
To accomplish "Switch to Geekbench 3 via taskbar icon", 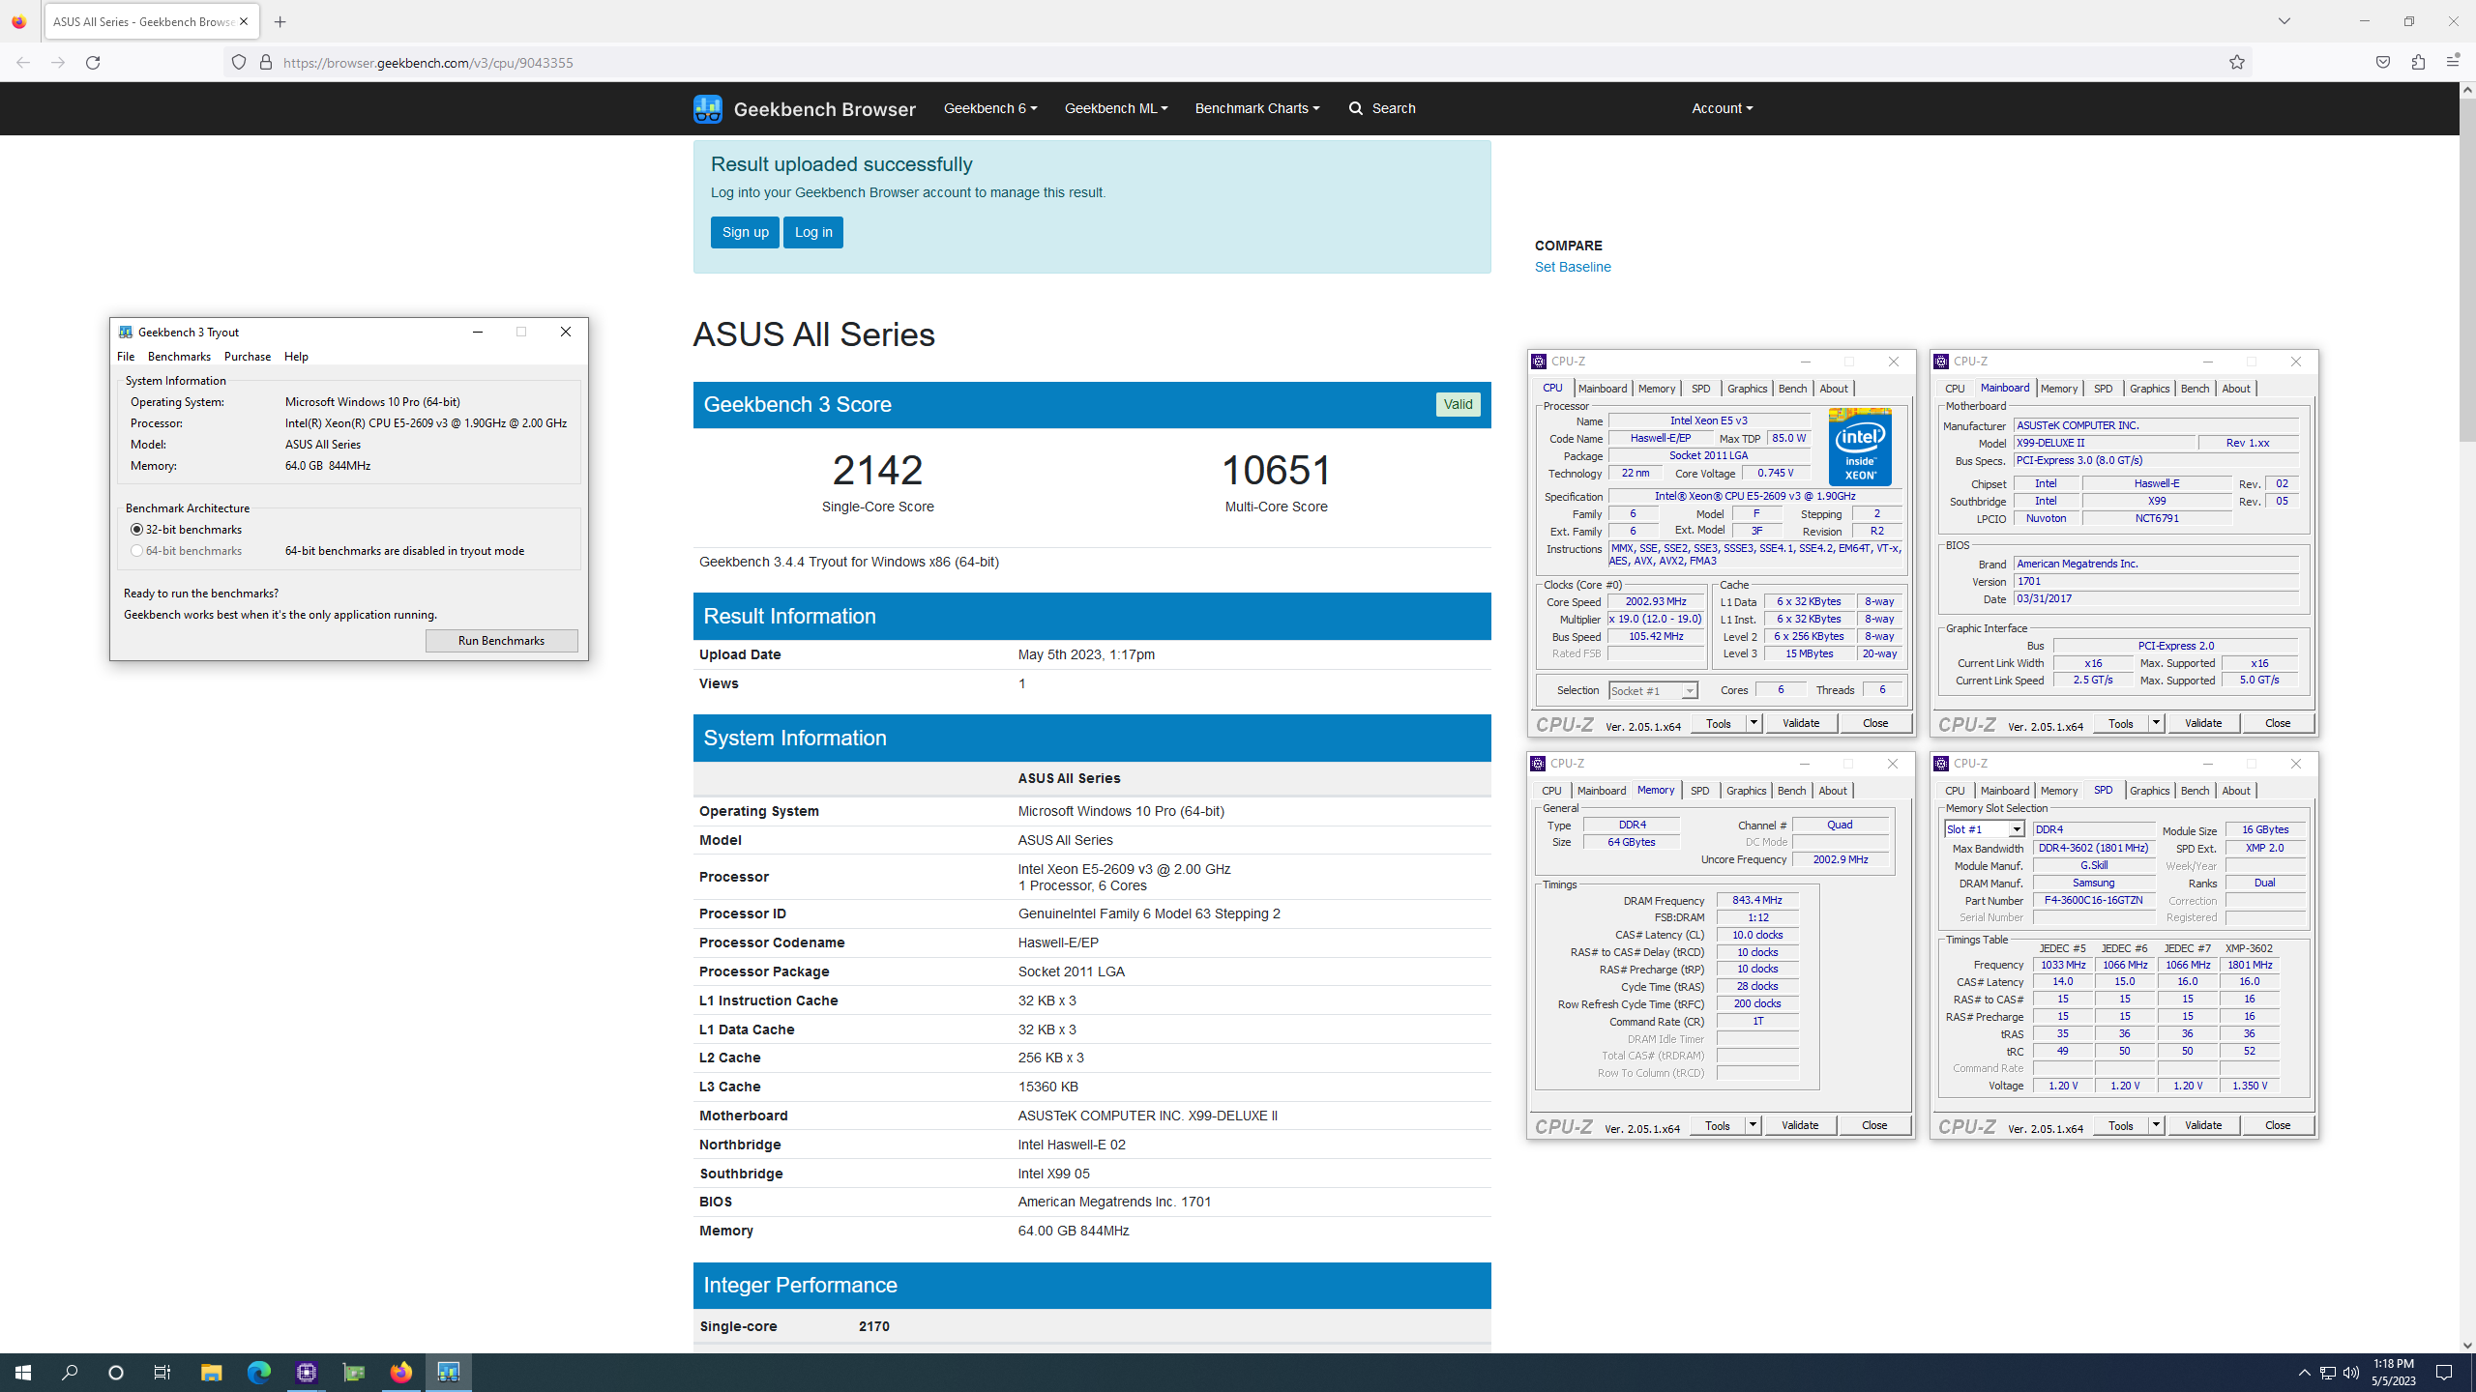I will coord(448,1373).
